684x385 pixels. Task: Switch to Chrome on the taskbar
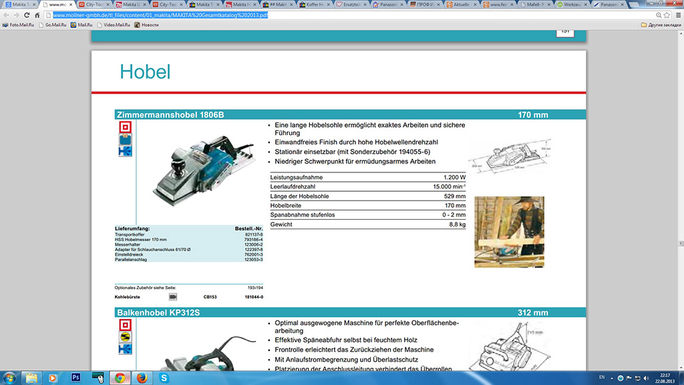click(x=120, y=378)
